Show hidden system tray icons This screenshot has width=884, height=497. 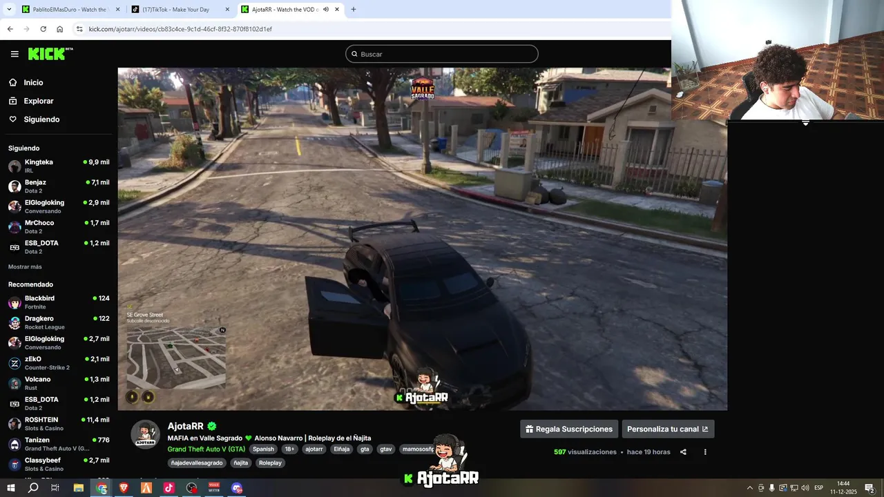(750, 488)
